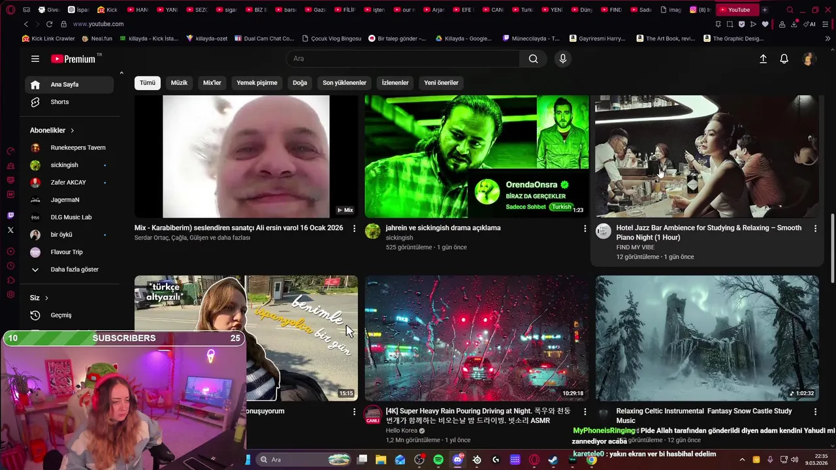836x470 pixels.
Task: Open options menu for Hotel Jazz Bar video
Action: pos(815,228)
